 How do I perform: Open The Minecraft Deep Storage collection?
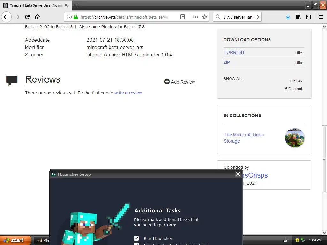[244, 138]
